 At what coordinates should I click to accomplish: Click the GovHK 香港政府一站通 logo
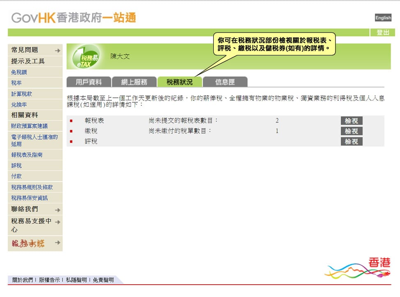[x=74, y=18]
